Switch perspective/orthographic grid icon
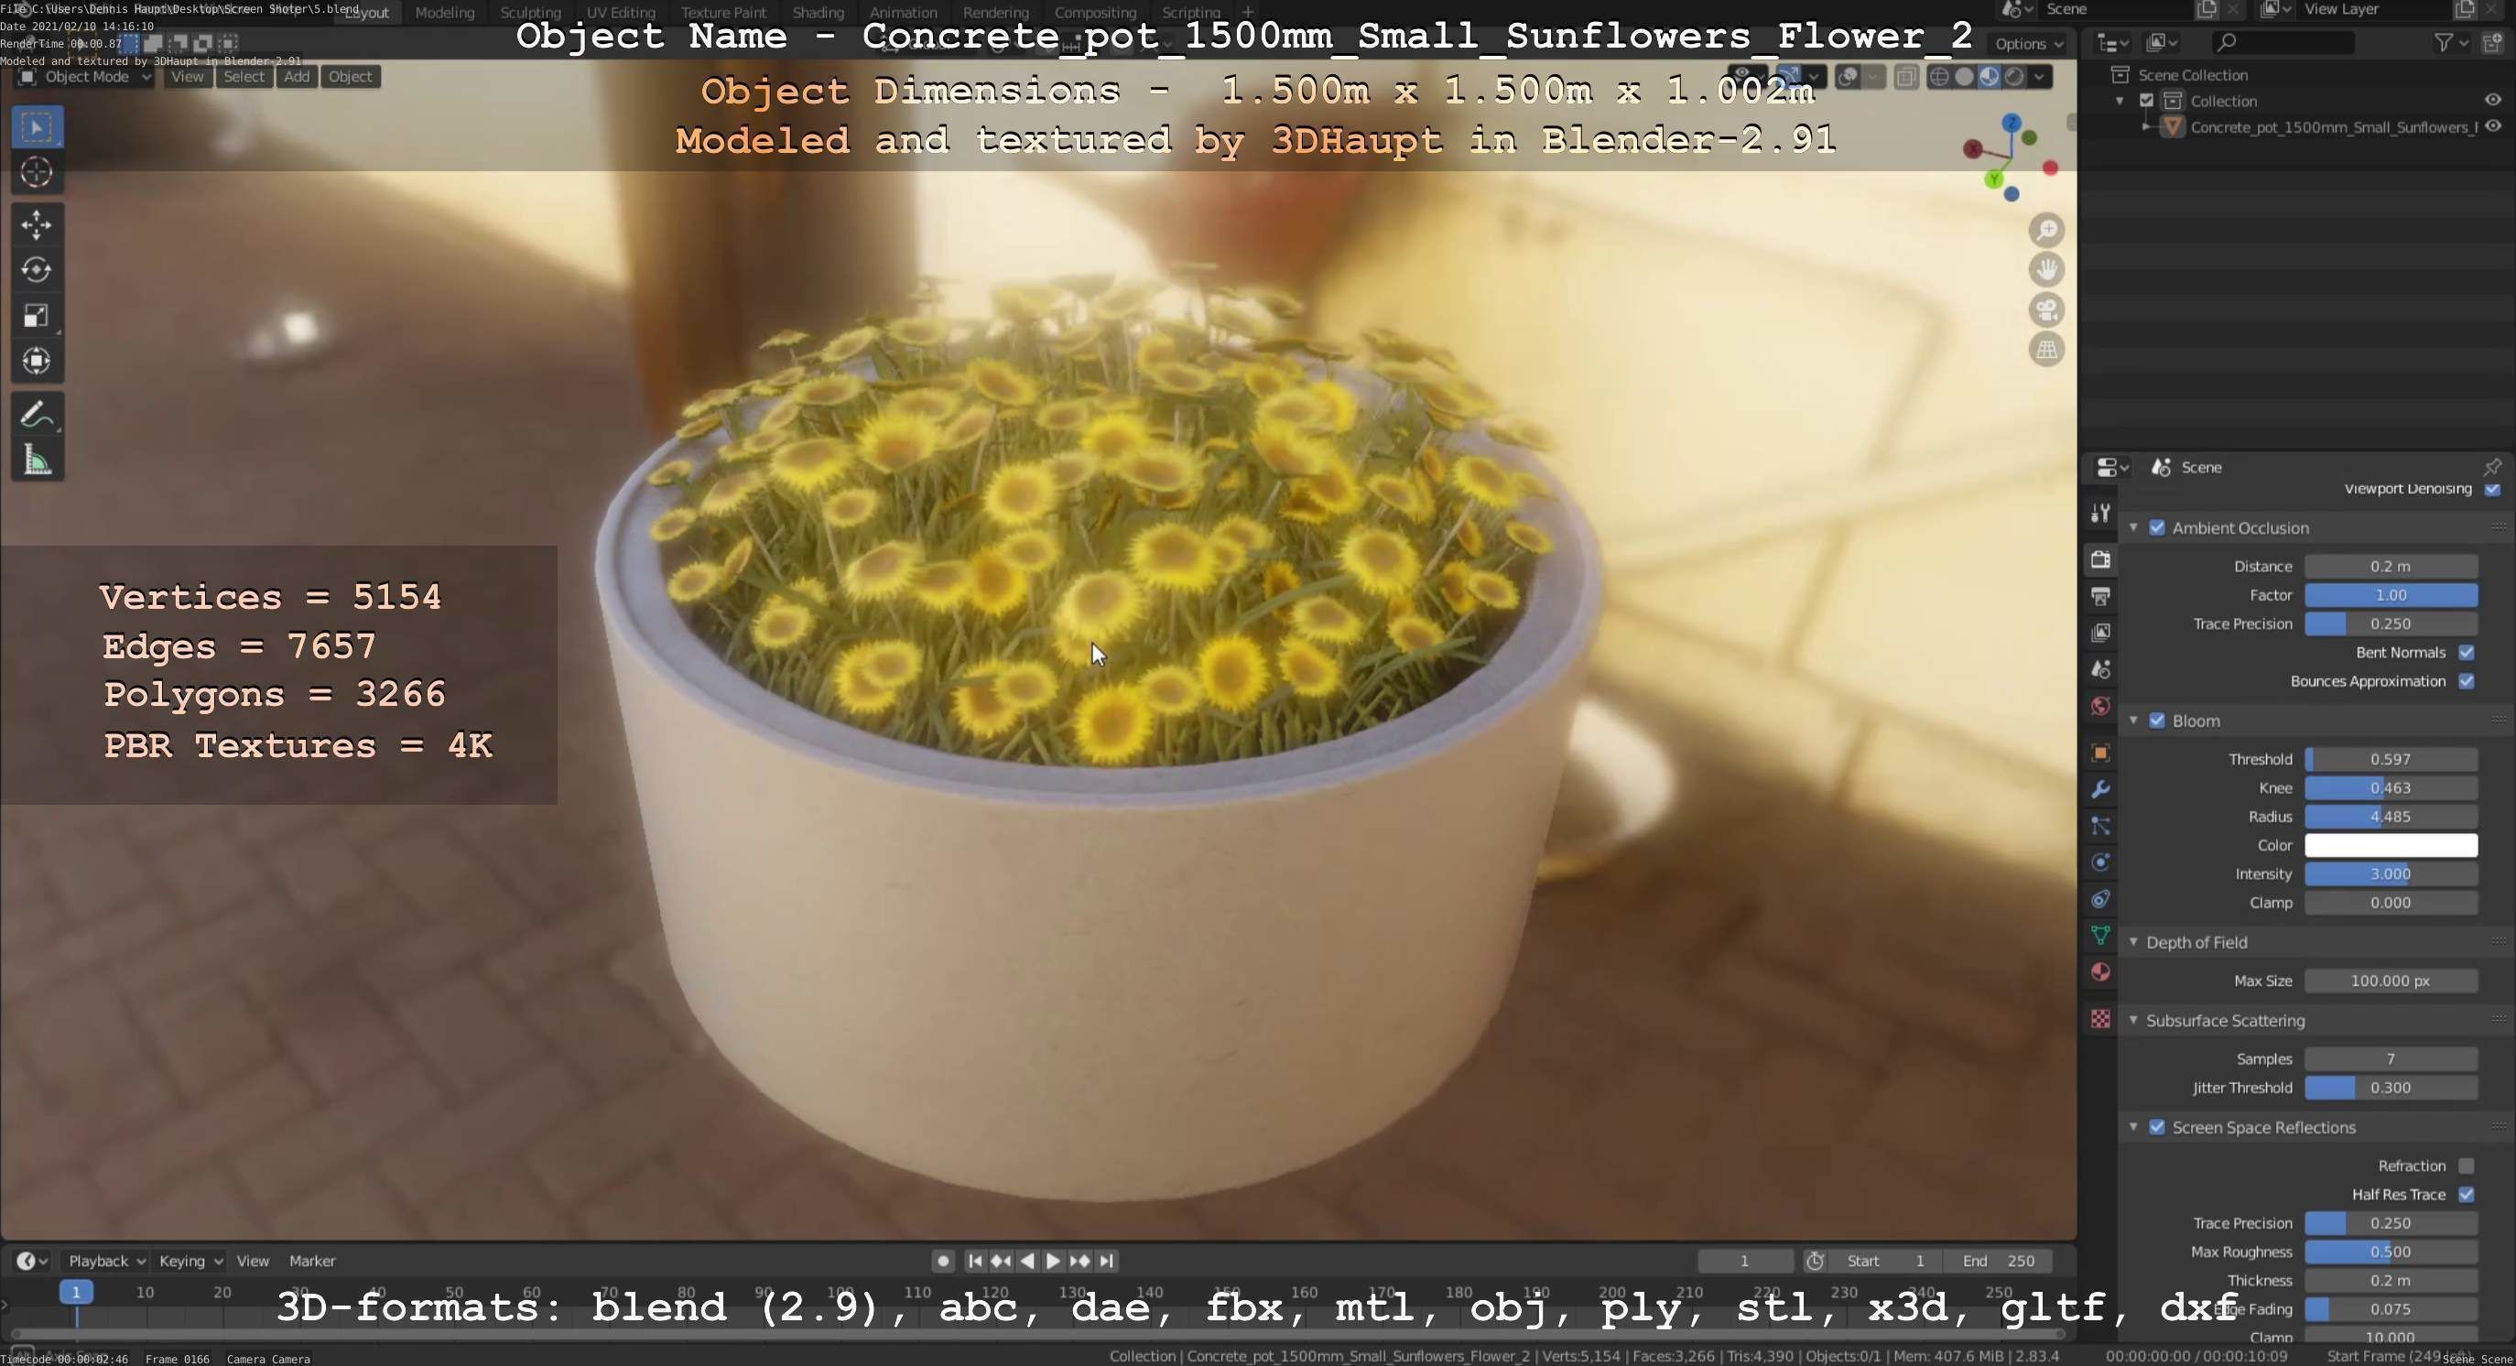Viewport: 2516px width, 1366px height. (x=2046, y=349)
